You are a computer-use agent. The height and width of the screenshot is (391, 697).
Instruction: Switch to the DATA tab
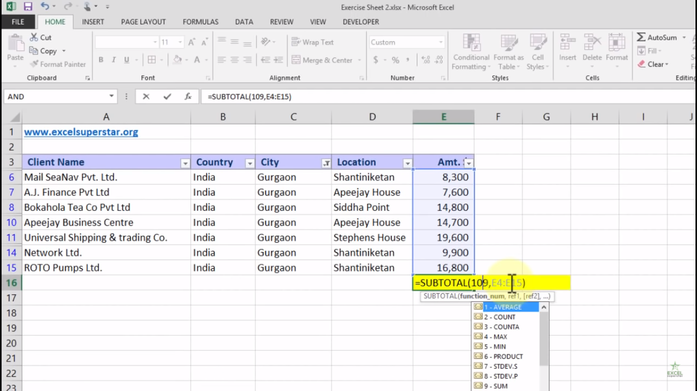click(244, 22)
